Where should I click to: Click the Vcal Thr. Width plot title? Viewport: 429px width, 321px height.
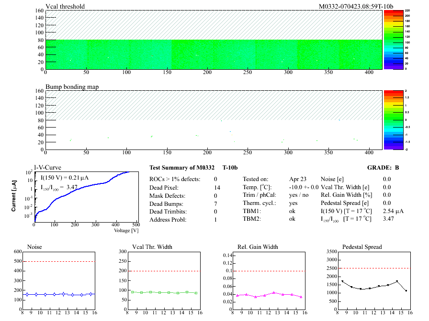(x=152, y=247)
